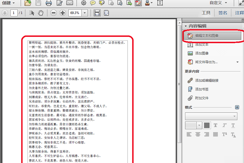244x163 pixels.
Task: Toggle bold T formatting
Action: (x=216, y=125)
